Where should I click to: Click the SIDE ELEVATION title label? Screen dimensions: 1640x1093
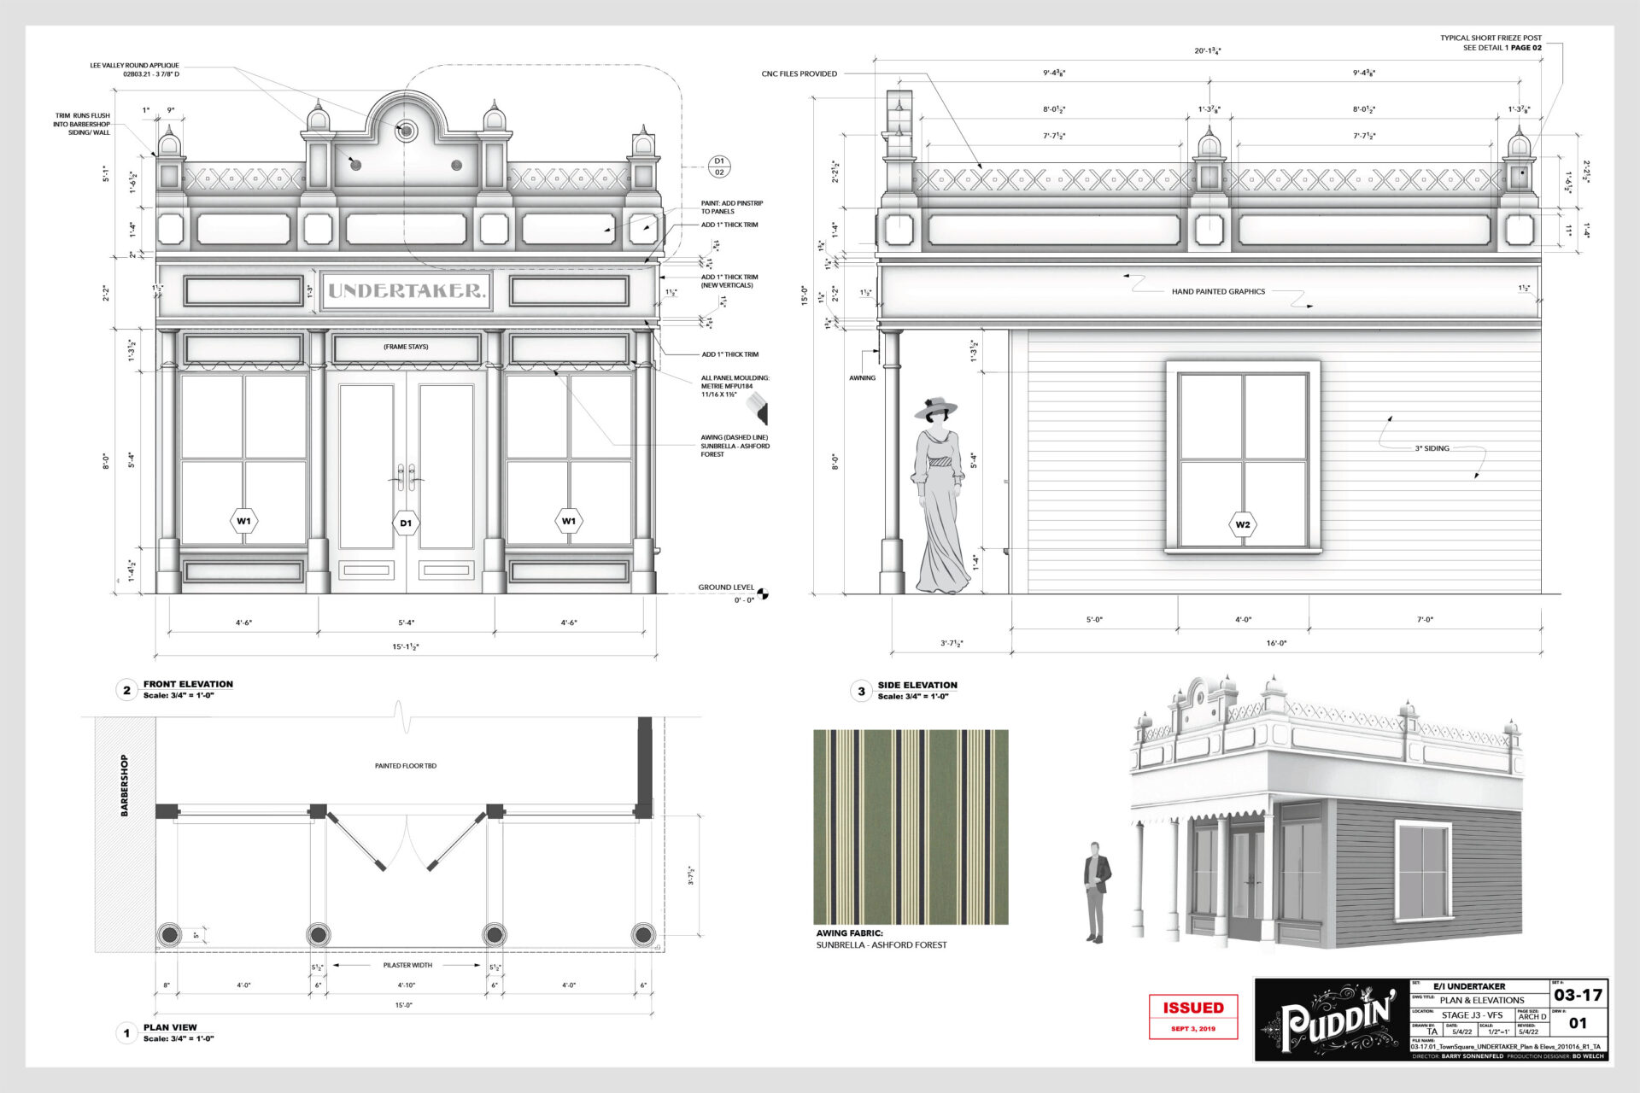point(917,685)
